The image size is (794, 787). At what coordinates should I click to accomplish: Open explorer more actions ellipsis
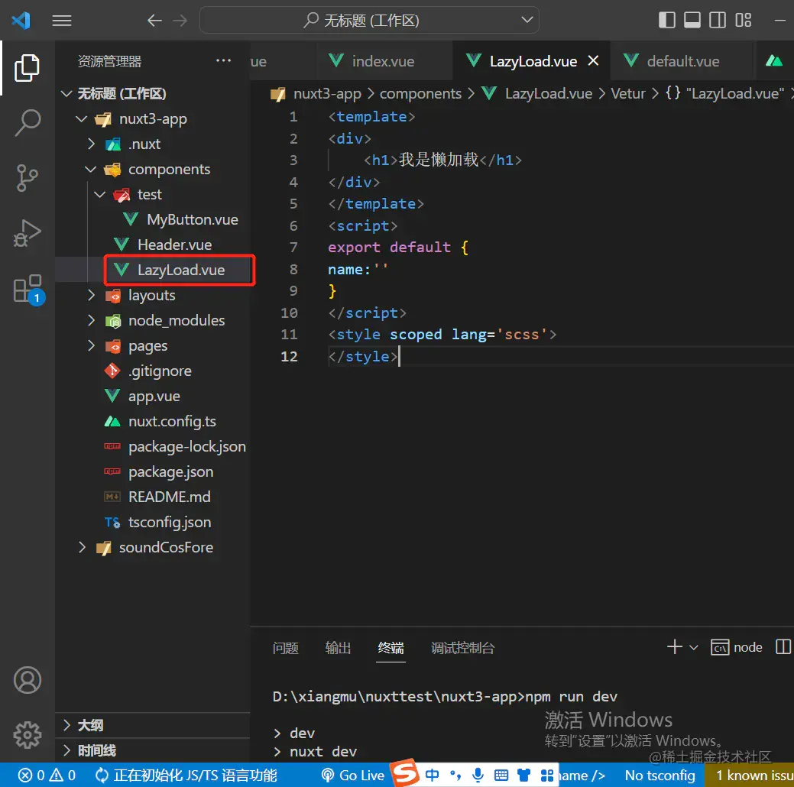pyautogui.click(x=223, y=61)
